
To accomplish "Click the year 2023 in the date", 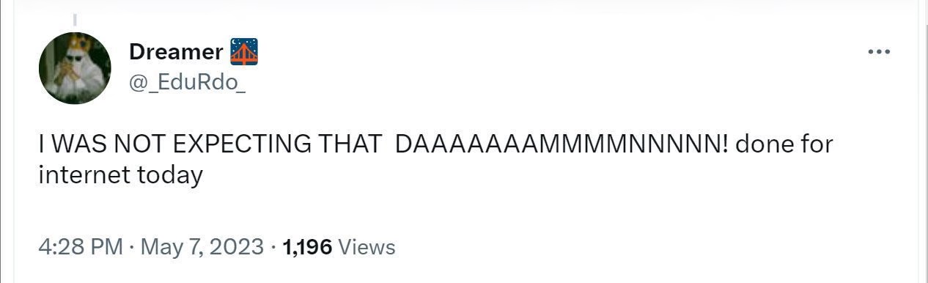I will pyautogui.click(x=237, y=247).
